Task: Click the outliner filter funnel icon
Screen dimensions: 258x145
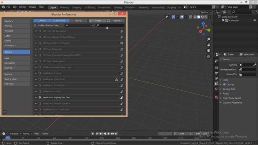Action: coord(256,12)
